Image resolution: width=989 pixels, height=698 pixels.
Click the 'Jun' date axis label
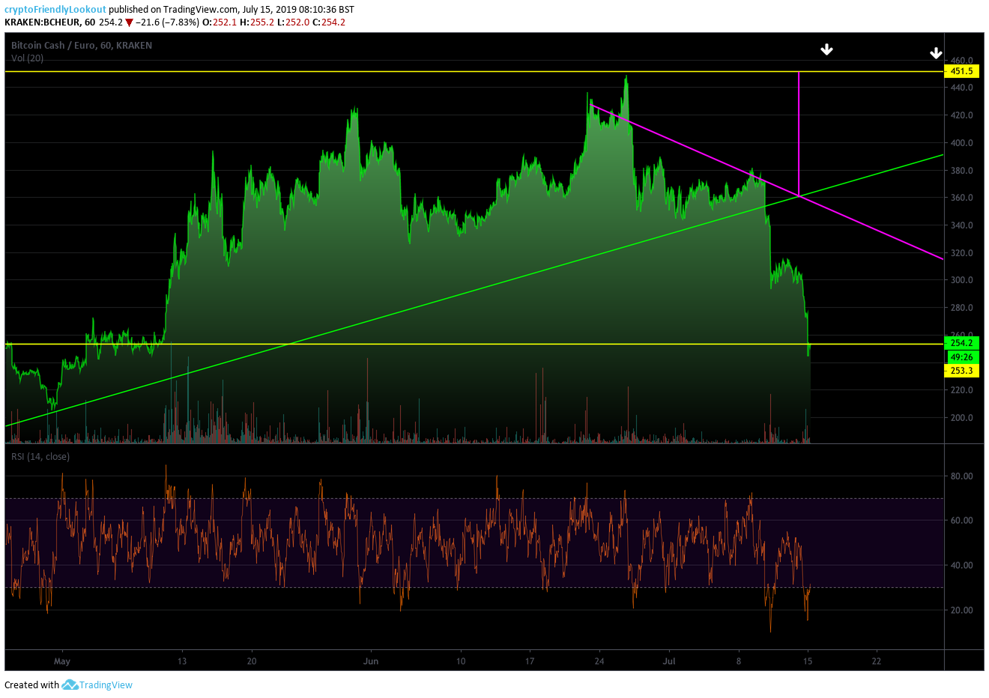coord(371,661)
